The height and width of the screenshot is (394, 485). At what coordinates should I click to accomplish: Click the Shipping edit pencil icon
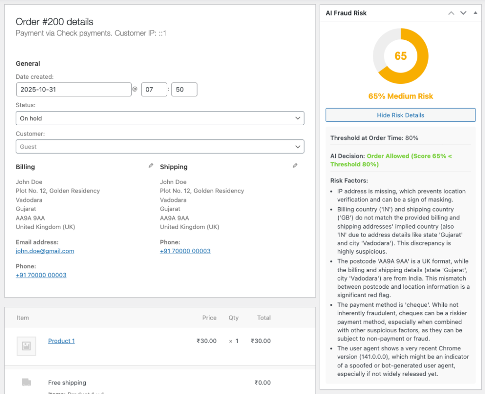coord(295,165)
